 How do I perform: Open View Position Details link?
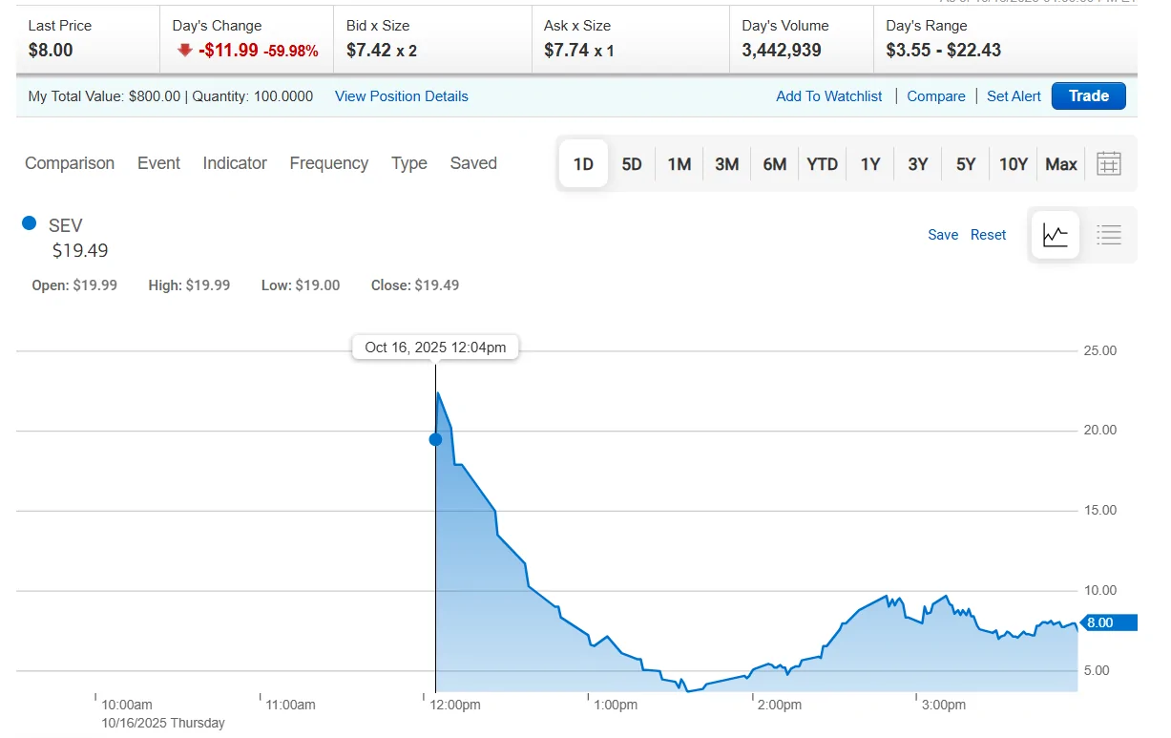coord(402,96)
